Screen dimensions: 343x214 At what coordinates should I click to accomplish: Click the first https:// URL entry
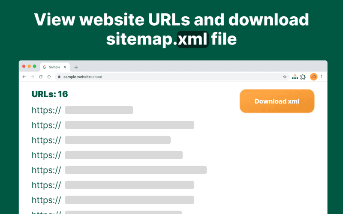(x=82, y=110)
